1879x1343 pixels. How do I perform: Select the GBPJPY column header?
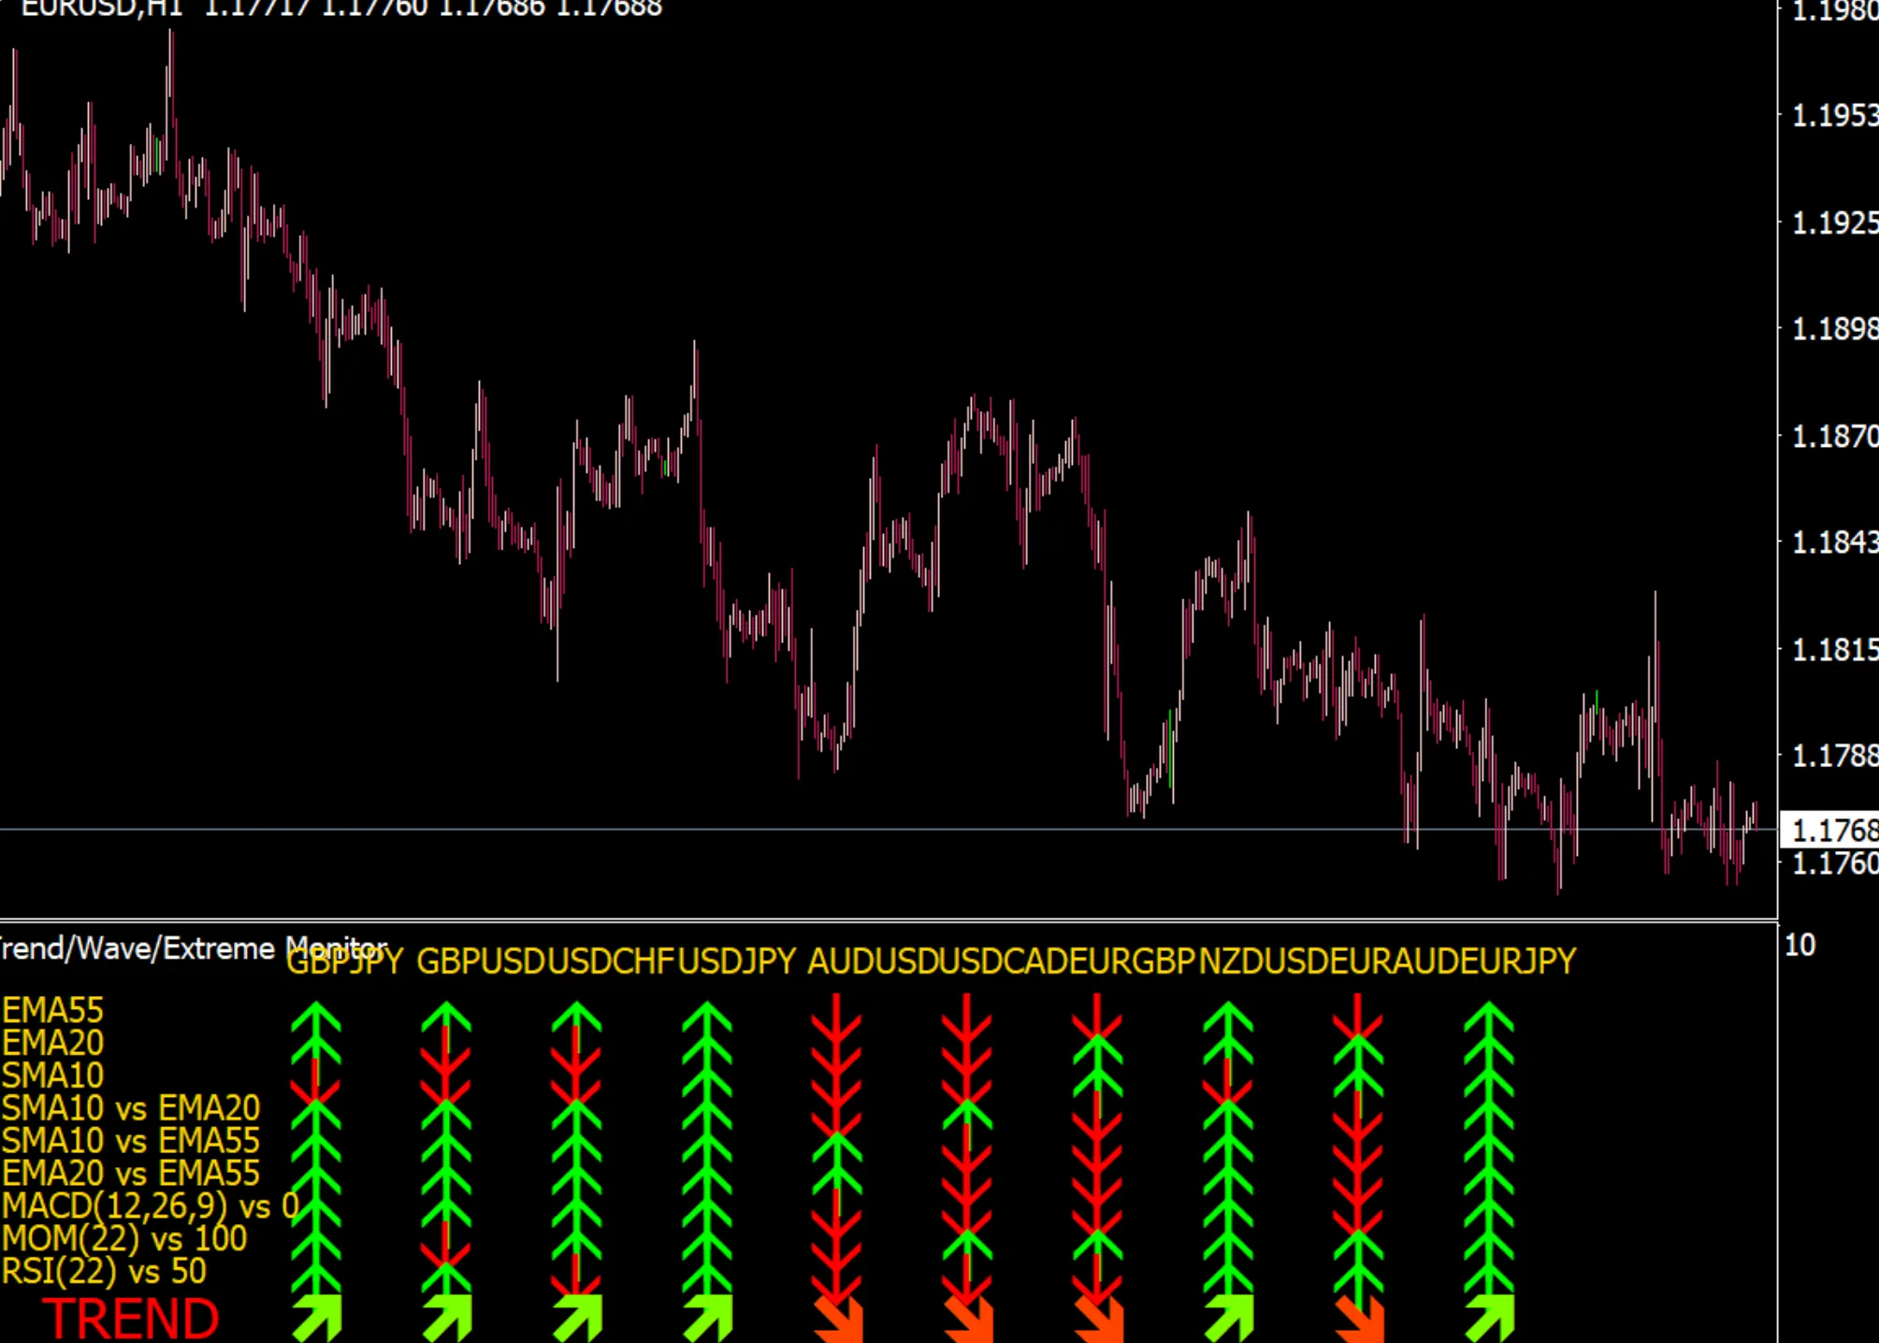click(344, 960)
